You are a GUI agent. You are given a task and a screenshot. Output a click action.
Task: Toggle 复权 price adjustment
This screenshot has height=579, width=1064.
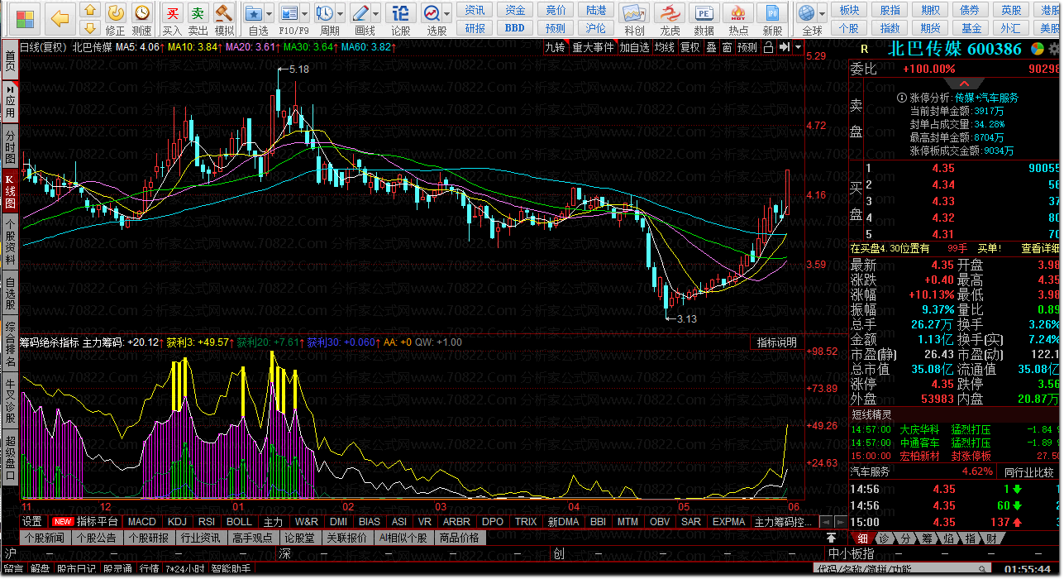(690, 47)
